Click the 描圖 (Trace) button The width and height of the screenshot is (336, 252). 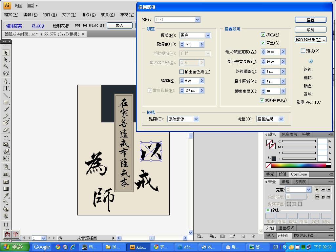pyautogui.click(x=310, y=20)
